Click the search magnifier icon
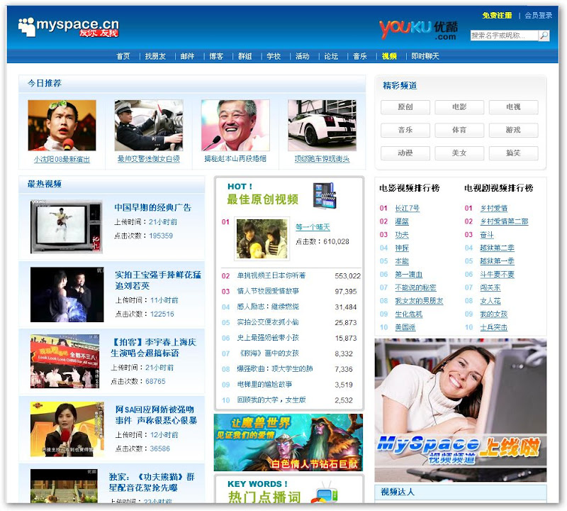The width and height of the screenshot is (567, 511). click(x=544, y=35)
